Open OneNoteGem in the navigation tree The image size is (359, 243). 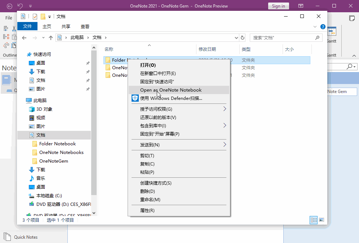50,161
